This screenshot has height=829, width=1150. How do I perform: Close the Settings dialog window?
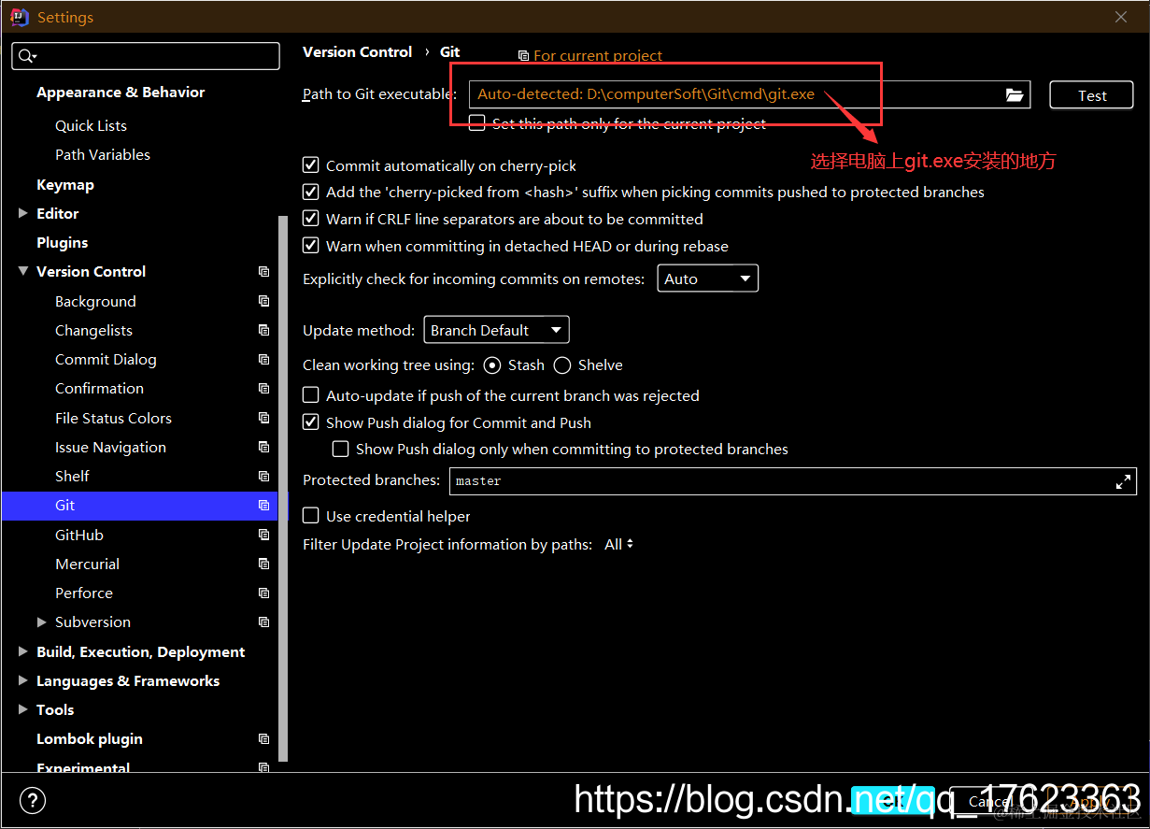(1121, 17)
